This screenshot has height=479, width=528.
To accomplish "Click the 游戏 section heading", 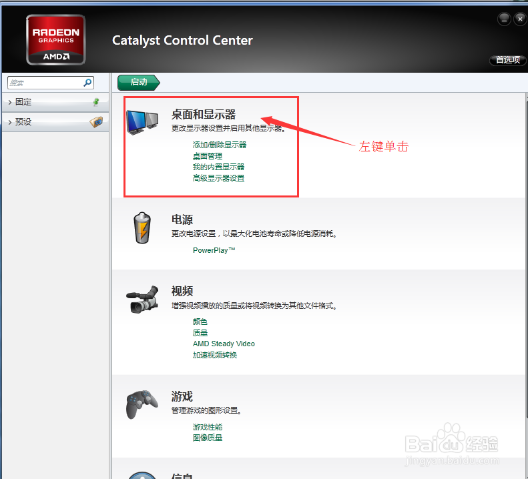I will (182, 396).
